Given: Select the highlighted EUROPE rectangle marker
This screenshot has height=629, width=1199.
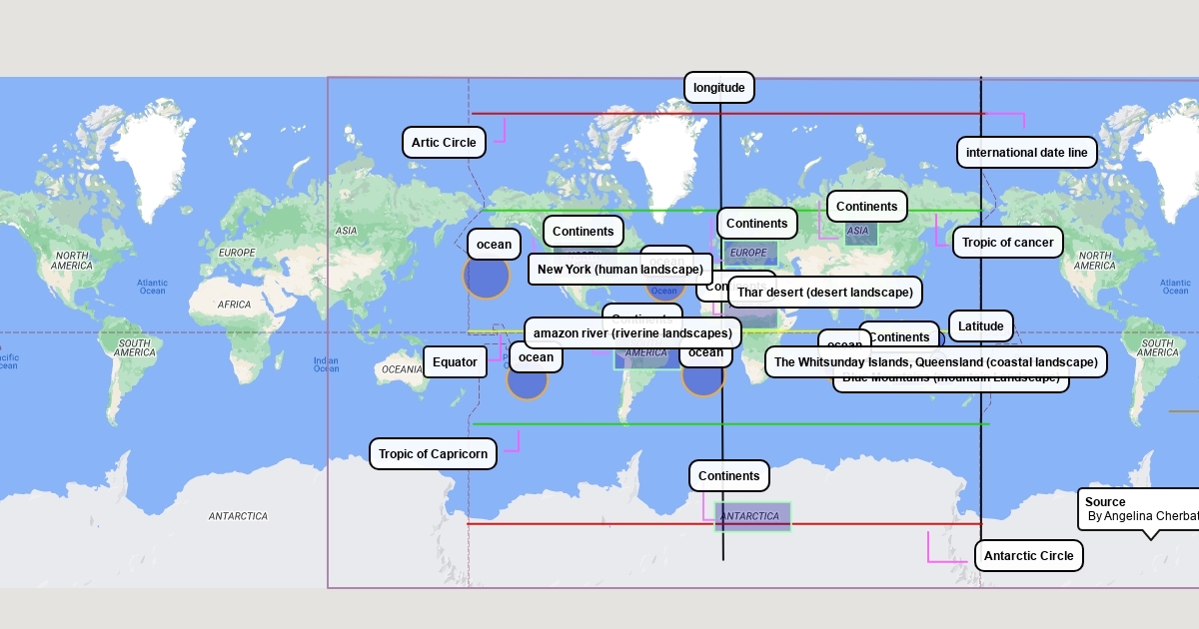Looking at the screenshot, I should (x=749, y=253).
